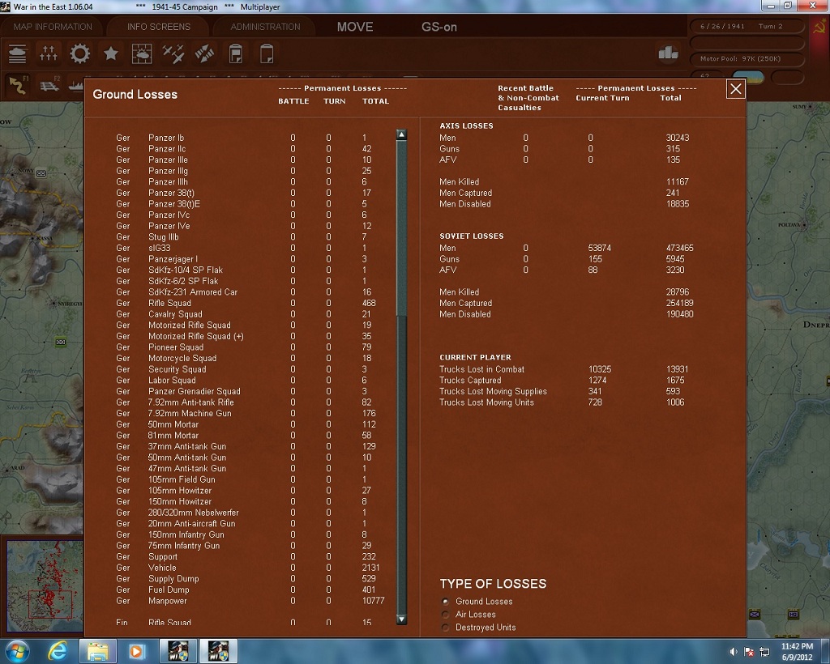830x664 pixels.
Task: Open the weather map grid icon
Action: 142,53
